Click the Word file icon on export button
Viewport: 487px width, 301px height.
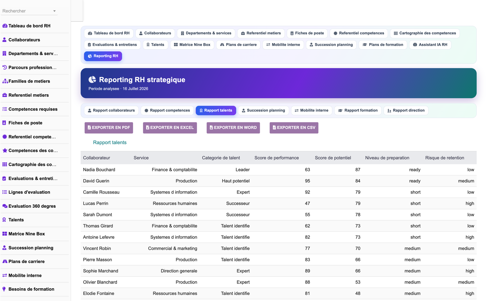[x=211, y=128]
